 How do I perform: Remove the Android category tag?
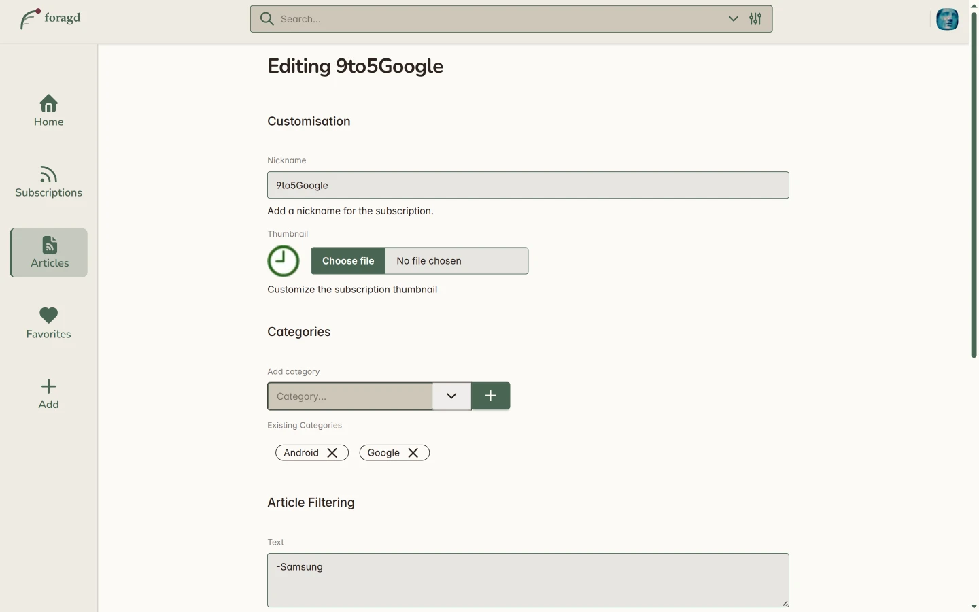pos(332,453)
